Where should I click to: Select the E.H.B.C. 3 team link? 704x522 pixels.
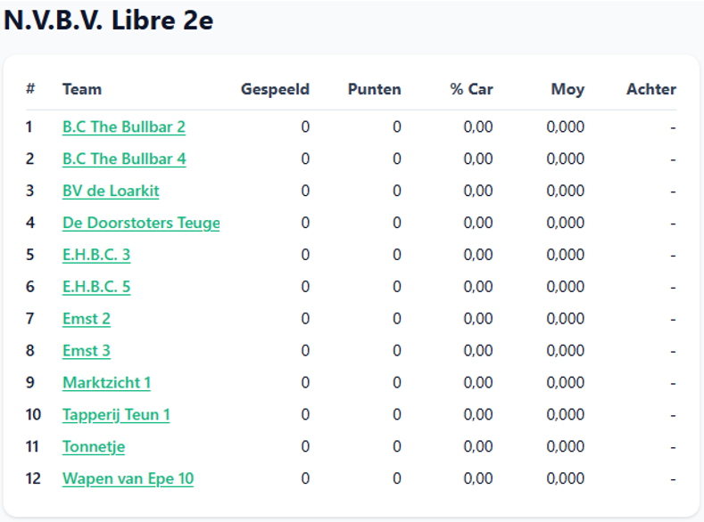(x=96, y=255)
